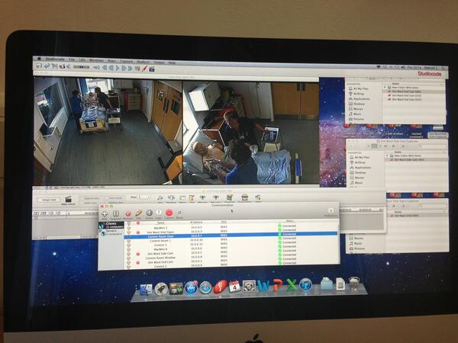This screenshot has width=458, height=343.
Task: Click All My Files in top Finder window
Action: 359,88
